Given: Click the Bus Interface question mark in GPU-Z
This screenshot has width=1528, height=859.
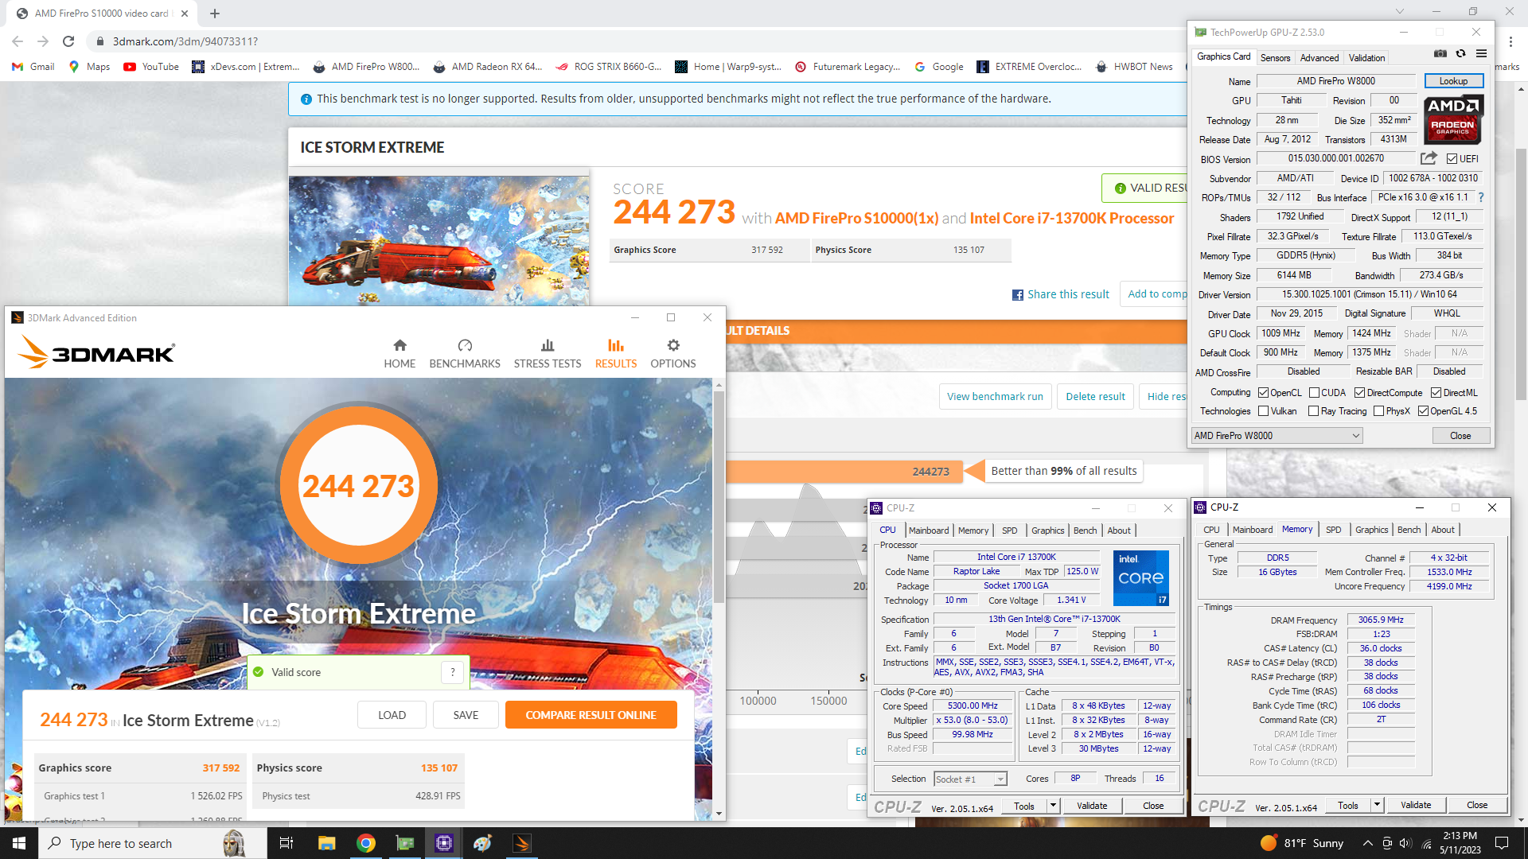Looking at the screenshot, I should tap(1481, 197).
